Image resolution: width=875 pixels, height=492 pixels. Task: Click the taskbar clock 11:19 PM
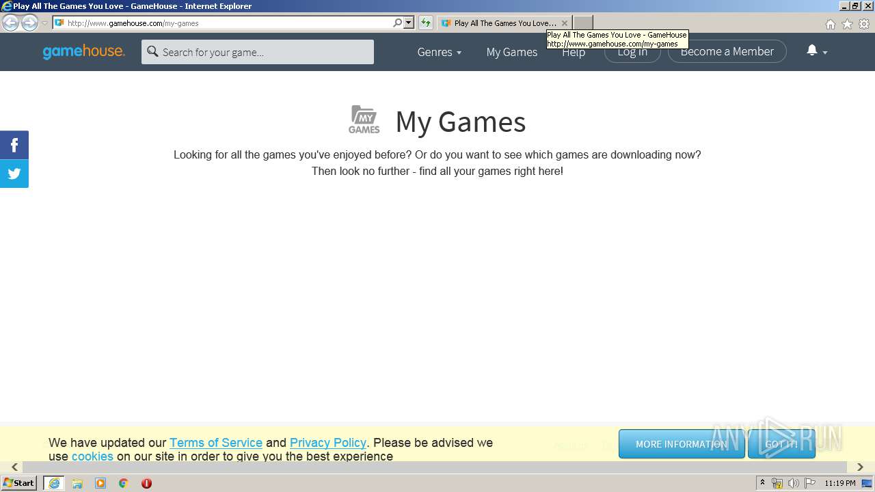pos(840,483)
